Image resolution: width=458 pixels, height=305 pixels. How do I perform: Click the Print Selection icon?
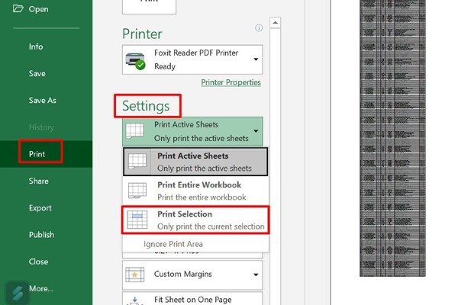(x=138, y=220)
